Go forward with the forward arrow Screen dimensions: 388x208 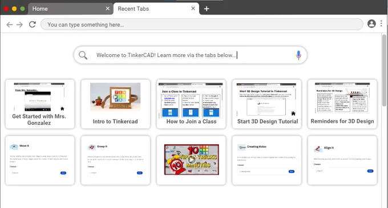[x=19, y=25]
